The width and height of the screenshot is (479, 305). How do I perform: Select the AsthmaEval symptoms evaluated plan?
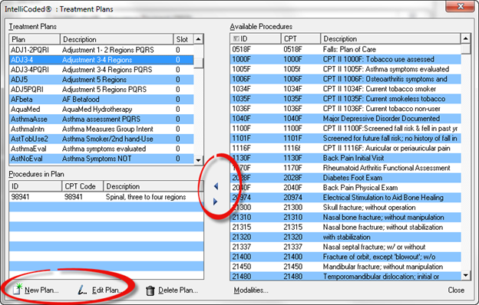(x=101, y=149)
